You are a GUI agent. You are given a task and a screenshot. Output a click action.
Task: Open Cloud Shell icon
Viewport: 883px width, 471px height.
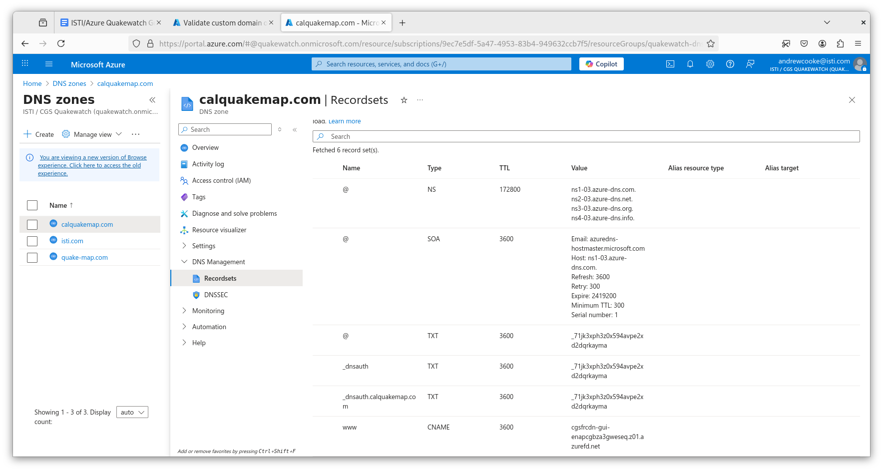pos(670,64)
